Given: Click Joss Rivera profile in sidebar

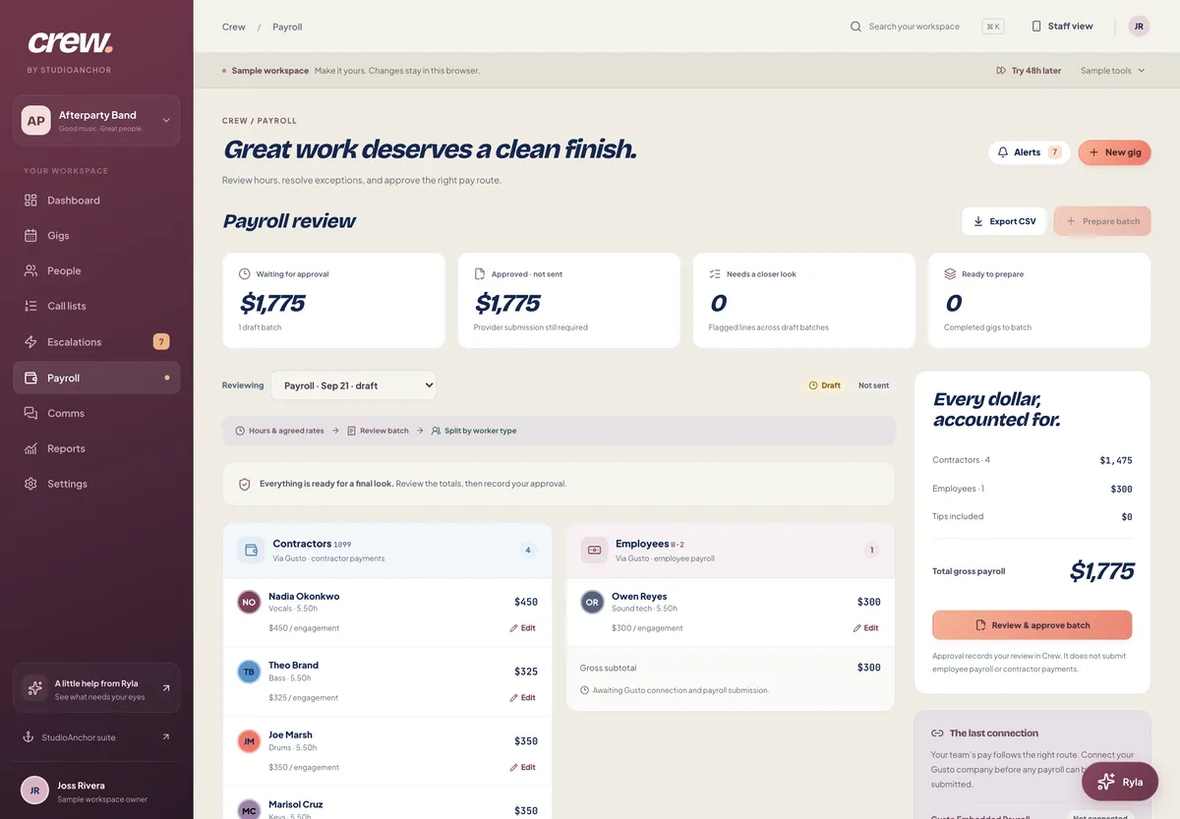Looking at the screenshot, I should (x=96, y=790).
